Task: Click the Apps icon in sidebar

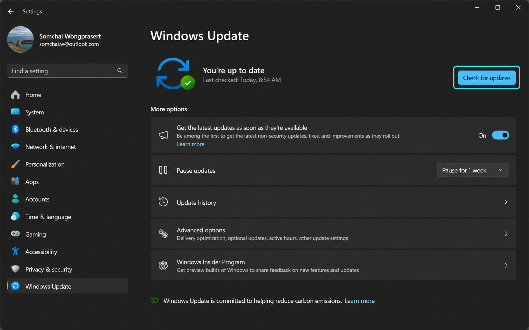Action: (x=15, y=181)
